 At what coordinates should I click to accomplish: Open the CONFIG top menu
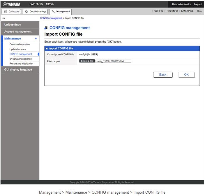(x=158, y=11)
